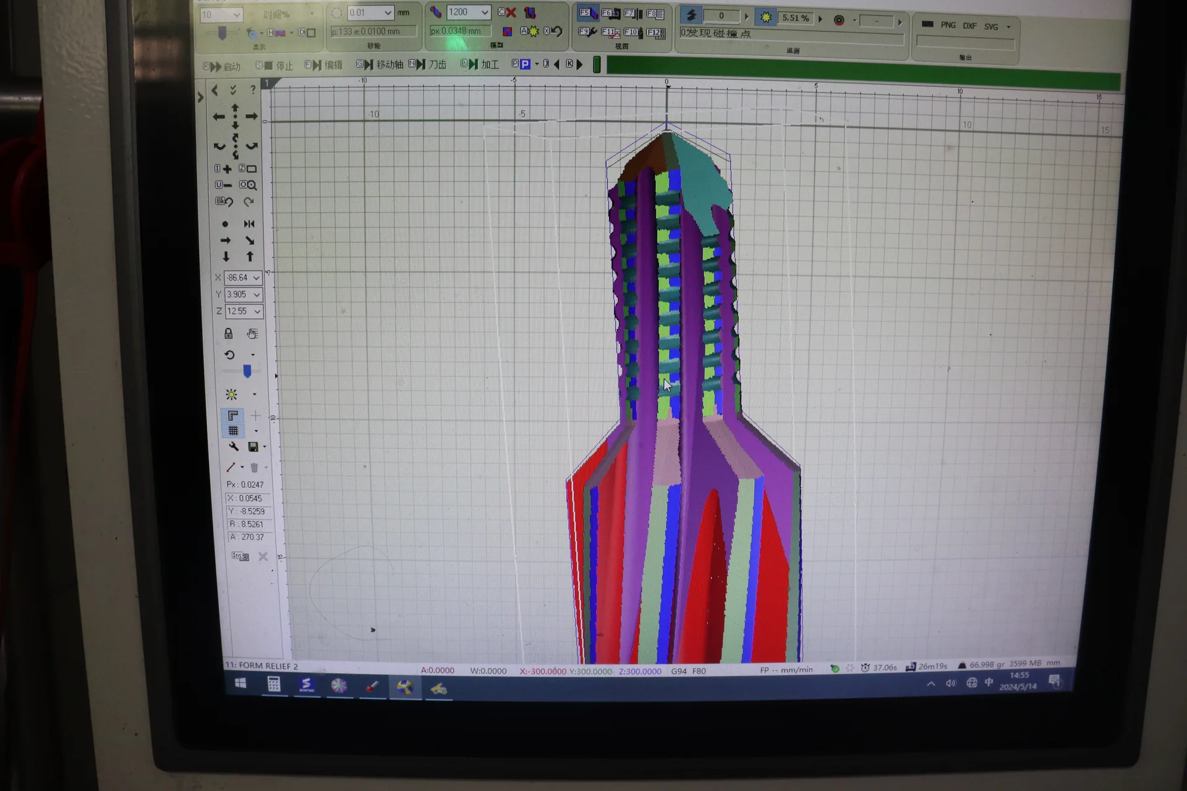This screenshot has height=791, width=1187.
Task: Click the blue rotation slider handle
Action: pyautogui.click(x=247, y=371)
